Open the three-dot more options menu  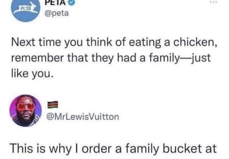pyautogui.click(x=213, y=2)
